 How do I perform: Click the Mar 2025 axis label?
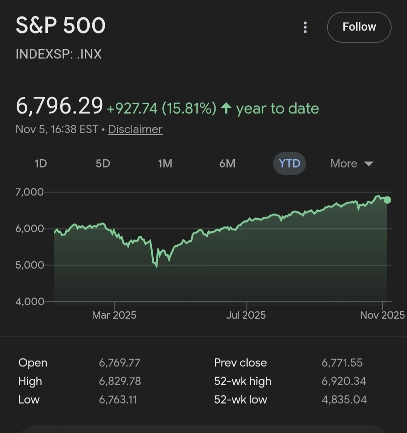pos(114,315)
